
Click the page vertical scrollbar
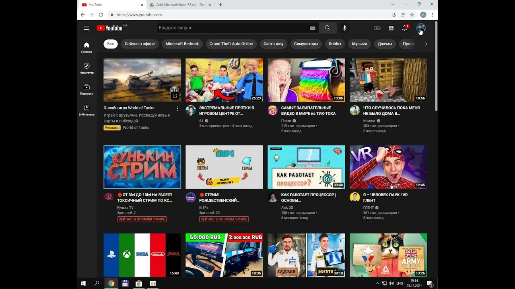coord(436,67)
